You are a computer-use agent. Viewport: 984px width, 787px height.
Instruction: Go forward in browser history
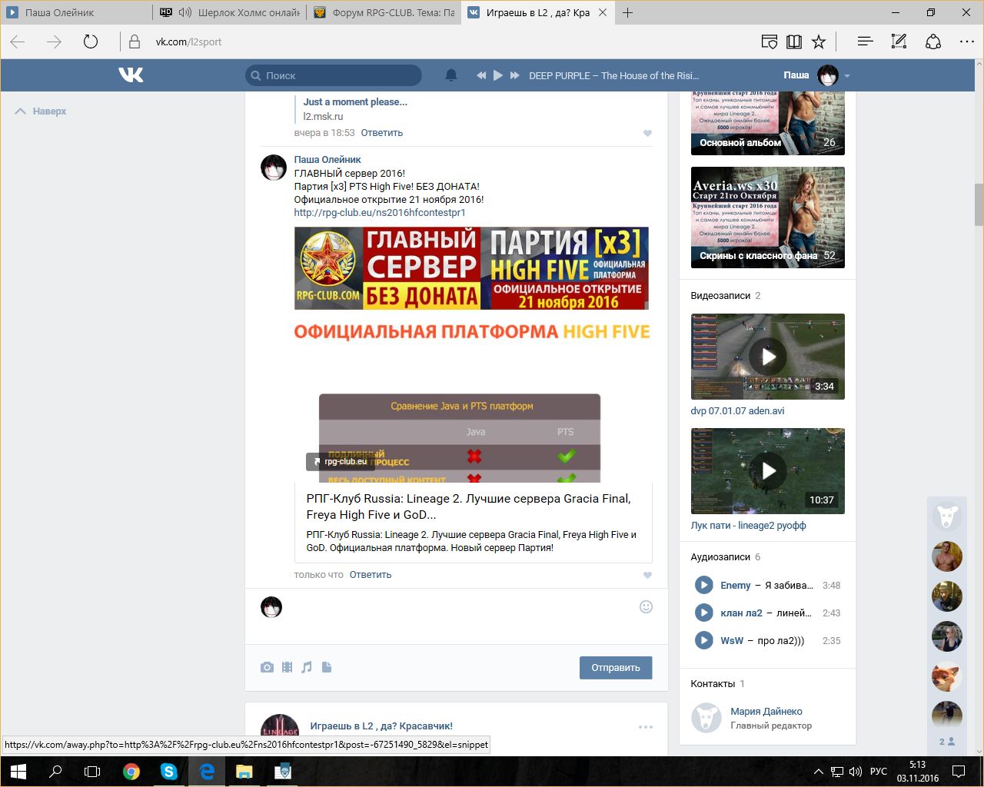(x=54, y=42)
